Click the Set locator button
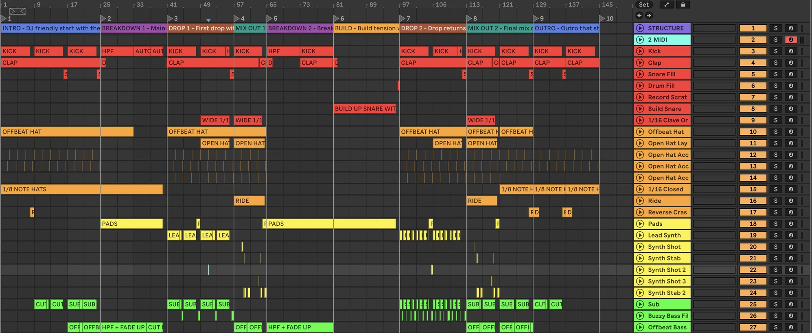The width and height of the screenshot is (812, 333). coord(644,5)
